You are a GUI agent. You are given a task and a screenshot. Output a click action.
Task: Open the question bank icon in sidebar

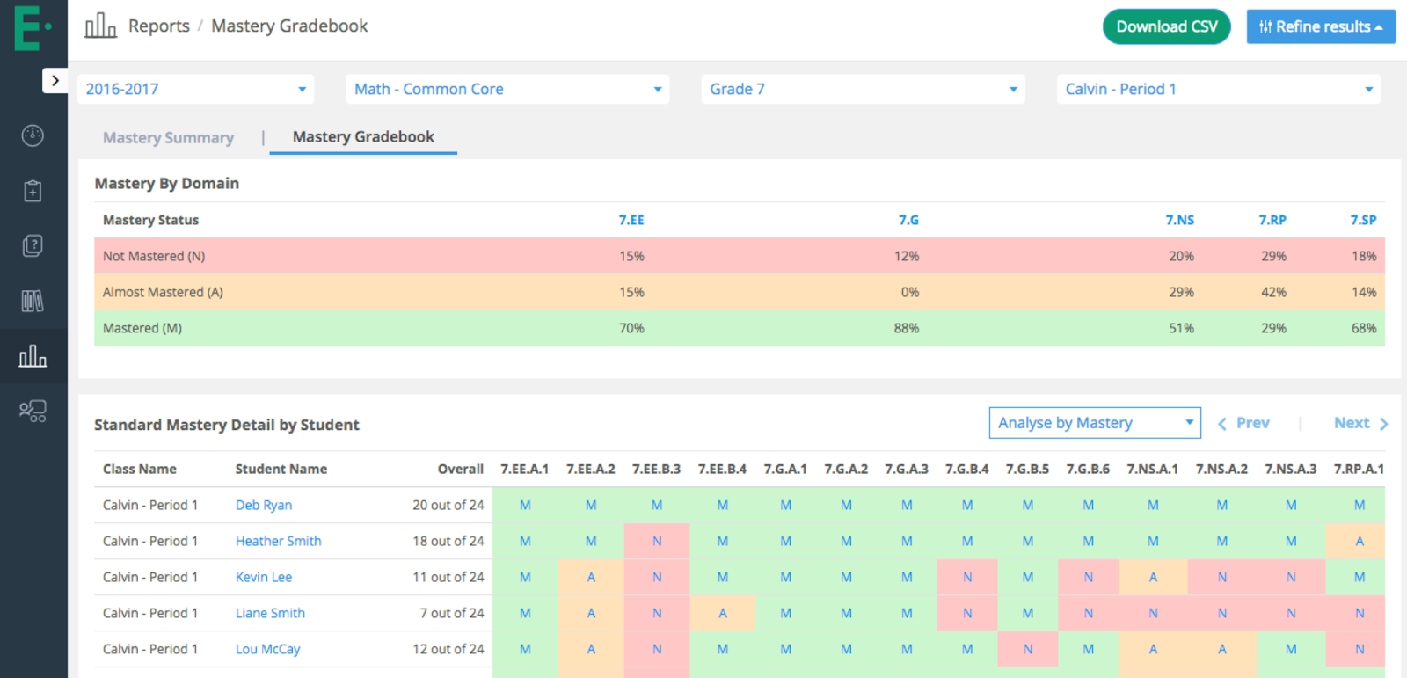33,245
